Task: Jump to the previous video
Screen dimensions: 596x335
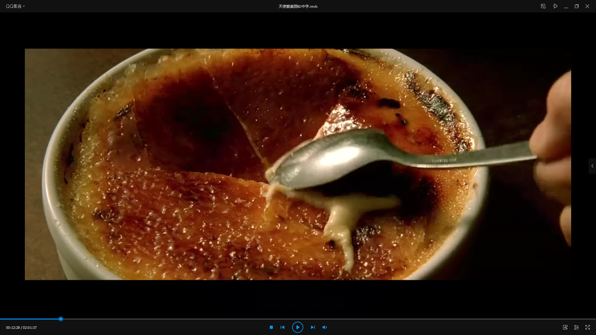Action: coord(282,327)
